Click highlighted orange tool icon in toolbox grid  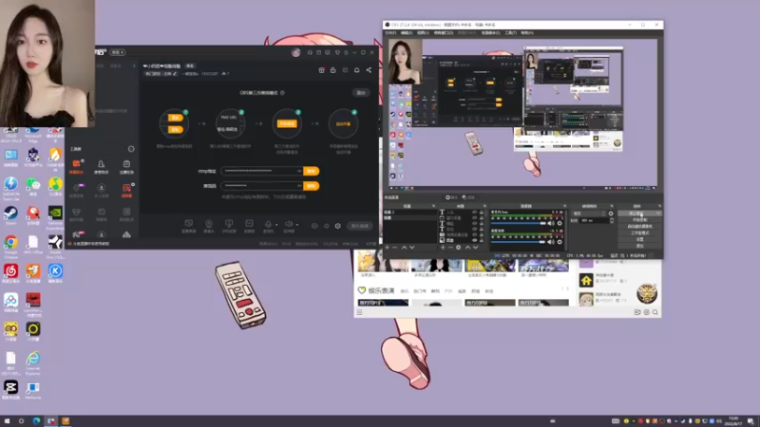click(76, 163)
